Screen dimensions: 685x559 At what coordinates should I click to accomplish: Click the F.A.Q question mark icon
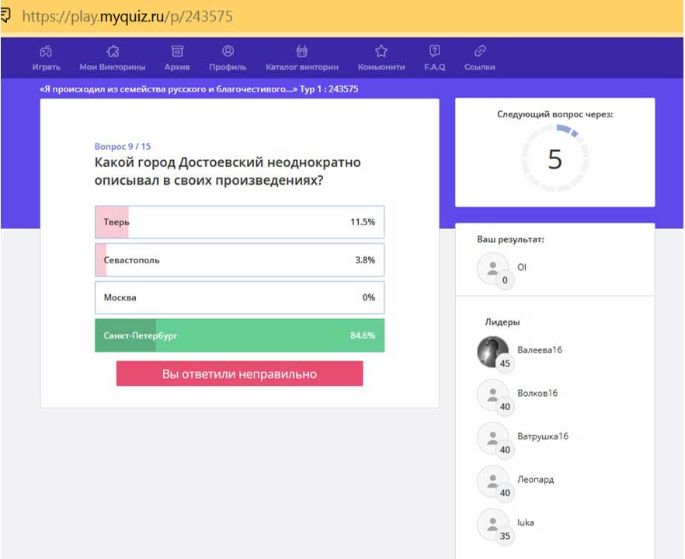tap(435, 51)
